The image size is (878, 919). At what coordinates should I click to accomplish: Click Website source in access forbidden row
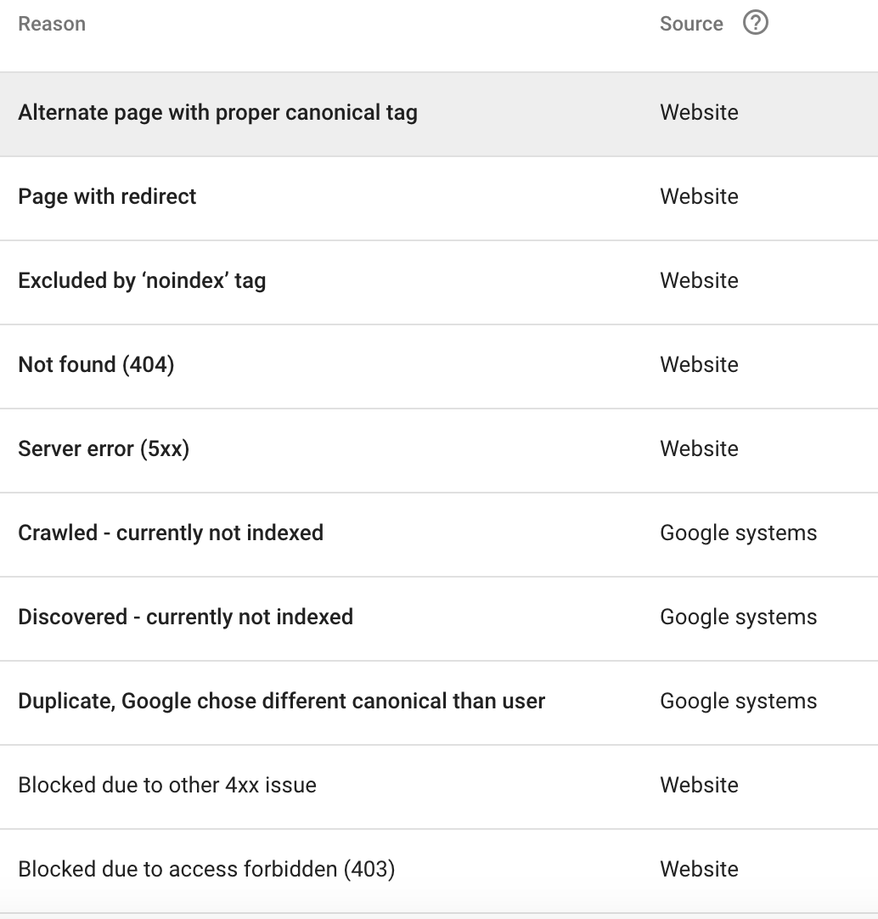(699, 869)
